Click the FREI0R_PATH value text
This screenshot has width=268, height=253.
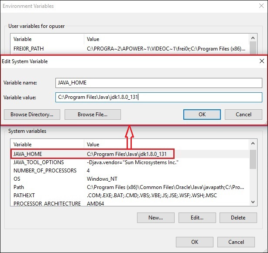(166, 49)
